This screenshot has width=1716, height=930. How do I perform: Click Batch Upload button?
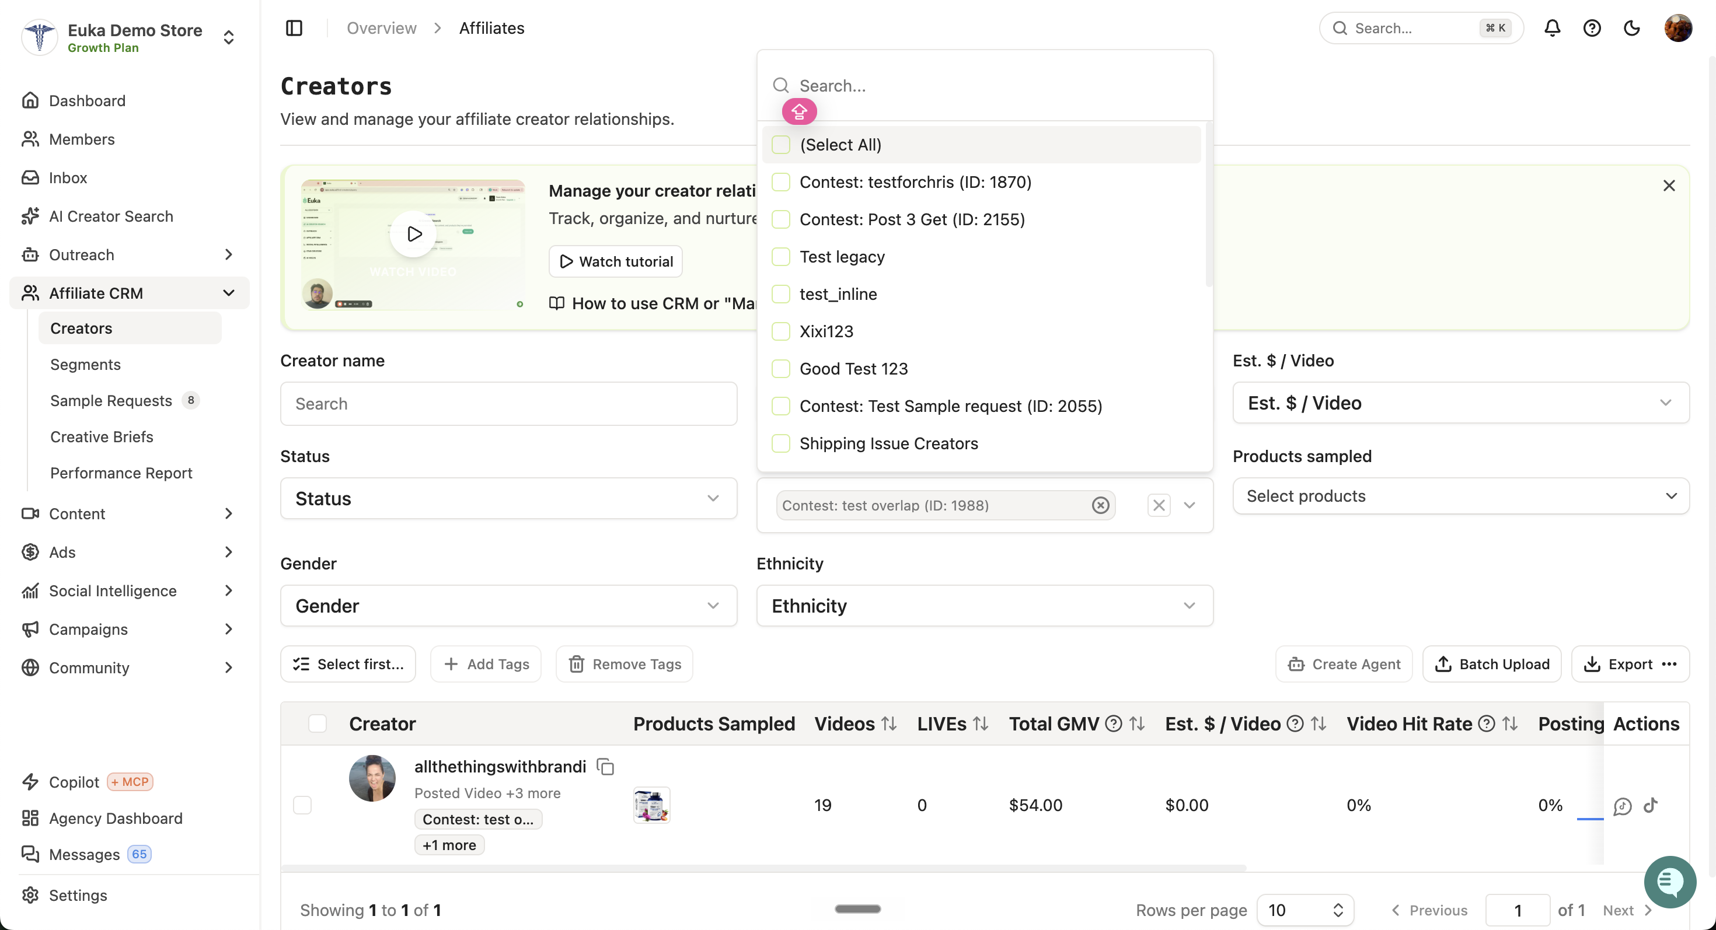point(1491,664)
